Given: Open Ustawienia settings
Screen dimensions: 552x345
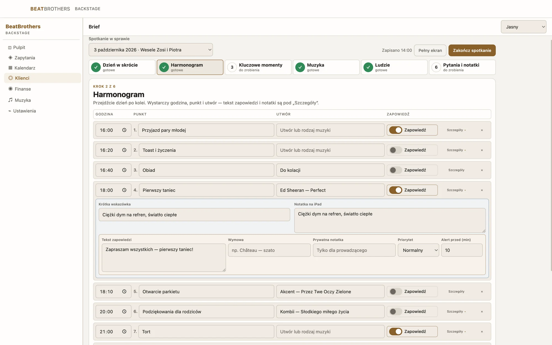Looking at the screenshot, I should (x=43, y=111).
